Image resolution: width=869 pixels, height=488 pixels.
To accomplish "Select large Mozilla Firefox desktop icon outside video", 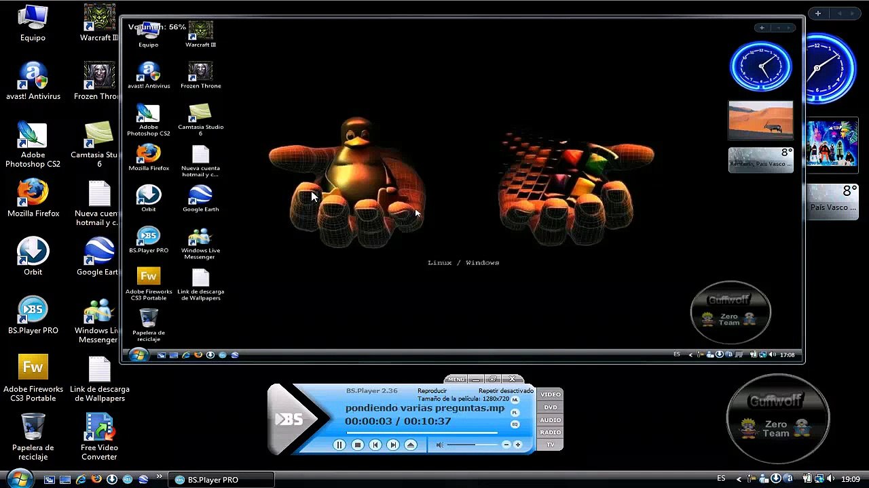I will [33, 198].
